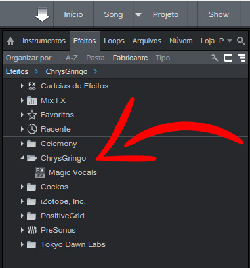This screenshot has width=250, height=268.
Task: Select the Magic Vocals FX plugin icon
Action: tap(40, 172)
